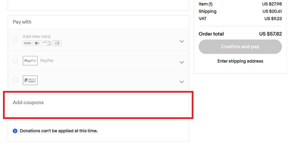Select the Add new card radio button
Image resolution: width=303 pixels, height=150 pixels.
coord(15,40)
